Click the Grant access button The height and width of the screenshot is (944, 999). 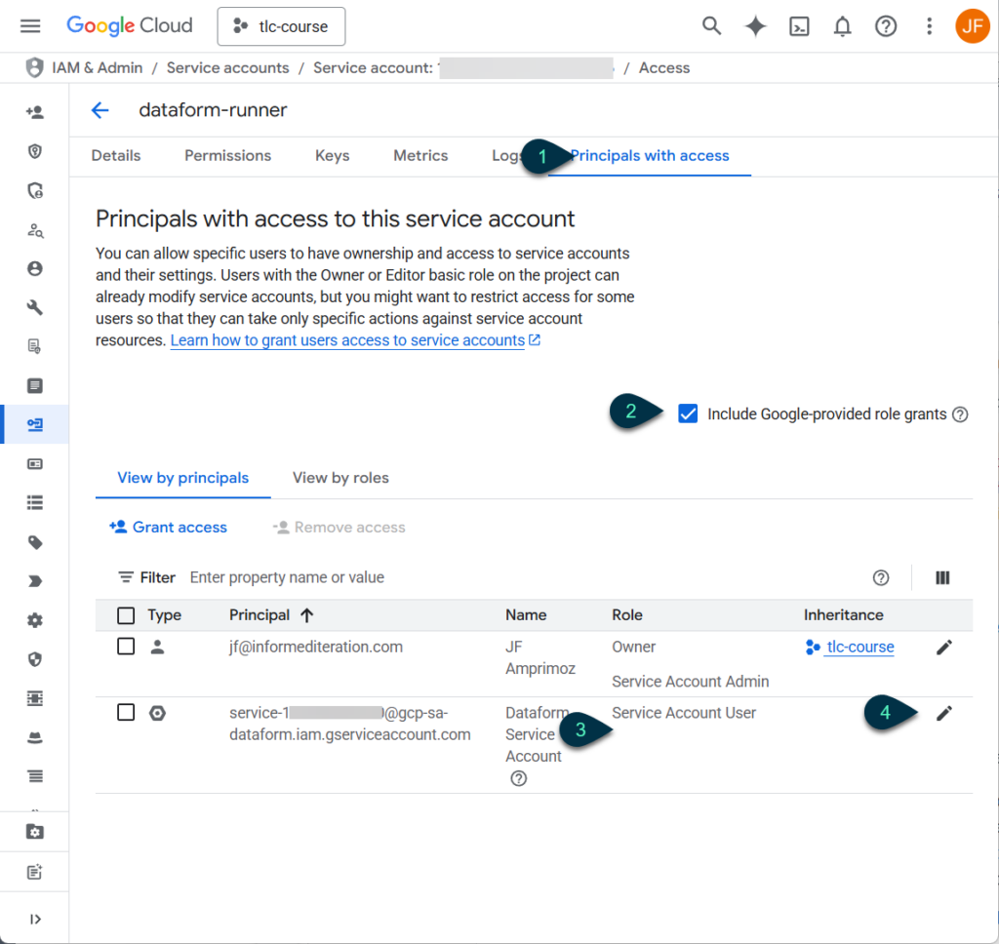(168, 527)
